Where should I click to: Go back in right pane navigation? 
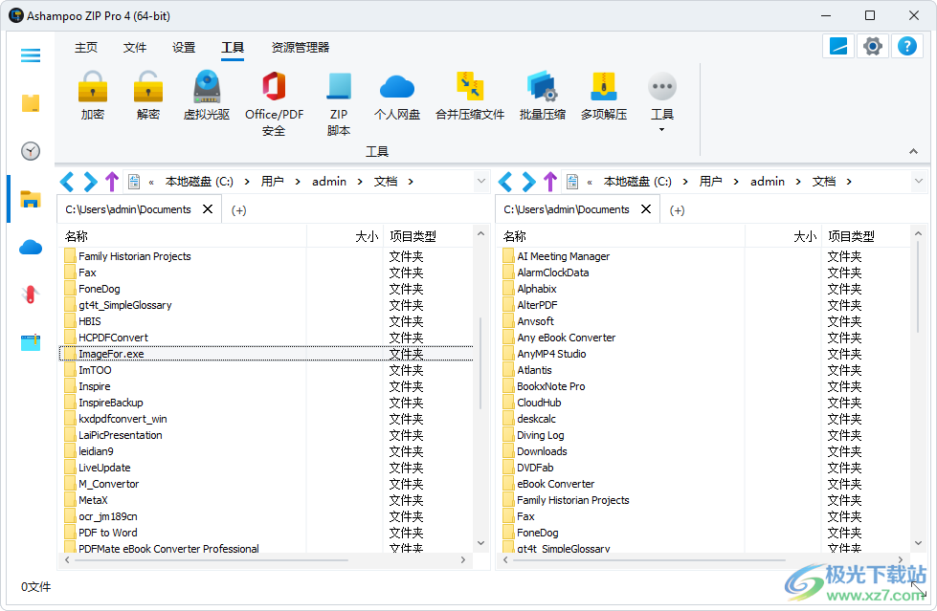click(x=505, y=182)
